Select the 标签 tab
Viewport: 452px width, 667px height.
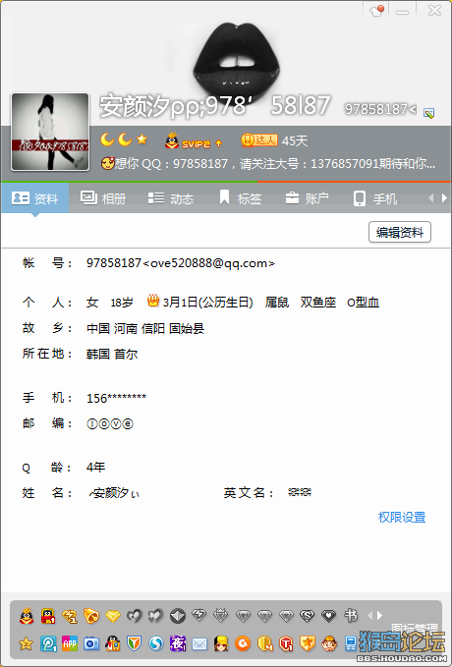tap(240, 198)
